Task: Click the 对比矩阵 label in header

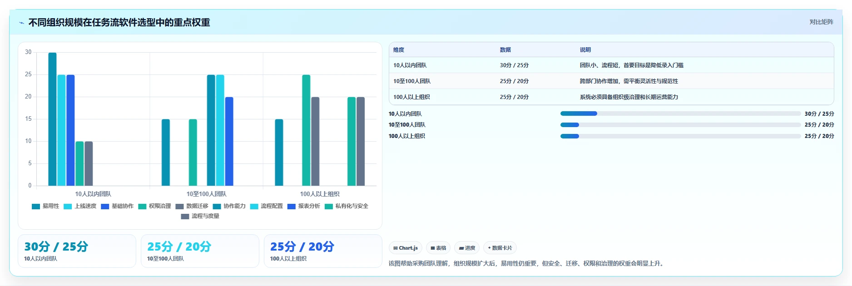Action: click(x=821, y=22)
